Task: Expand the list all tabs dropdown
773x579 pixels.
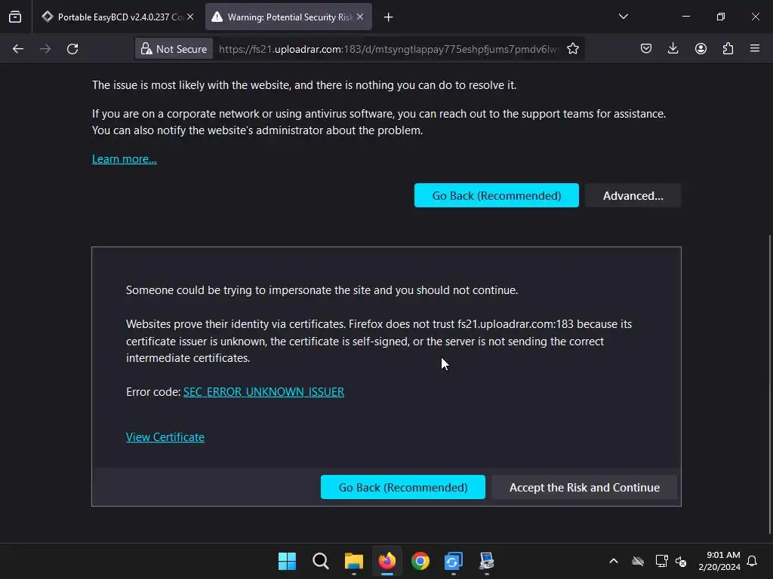Action: coord(624,17)
